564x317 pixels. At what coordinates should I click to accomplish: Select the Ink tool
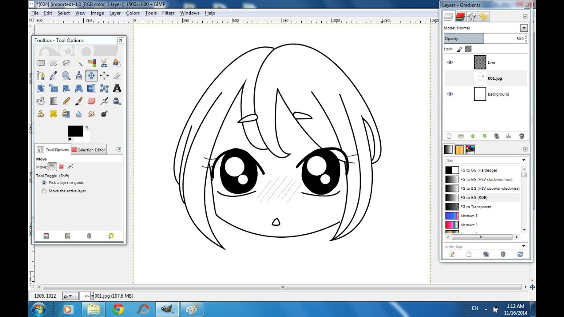[117, 101]
